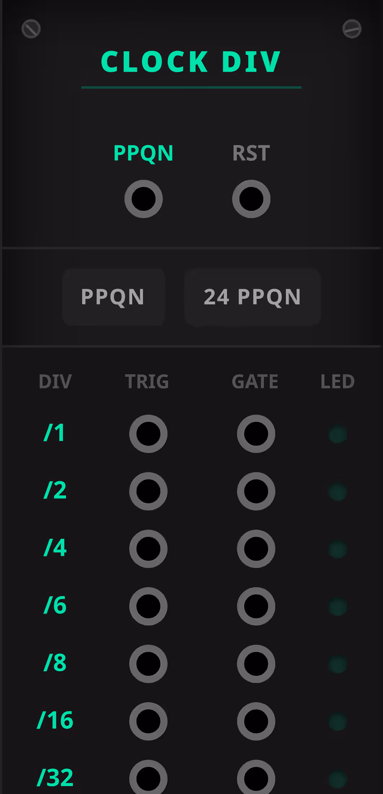Click the /1 division LED indicator

coord(338,434)
